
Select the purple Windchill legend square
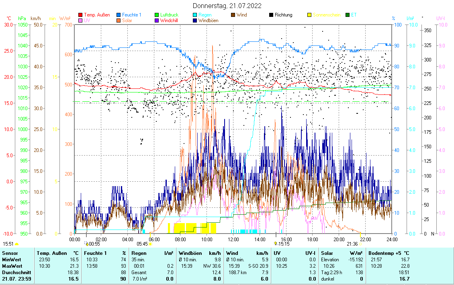[157, 21]
